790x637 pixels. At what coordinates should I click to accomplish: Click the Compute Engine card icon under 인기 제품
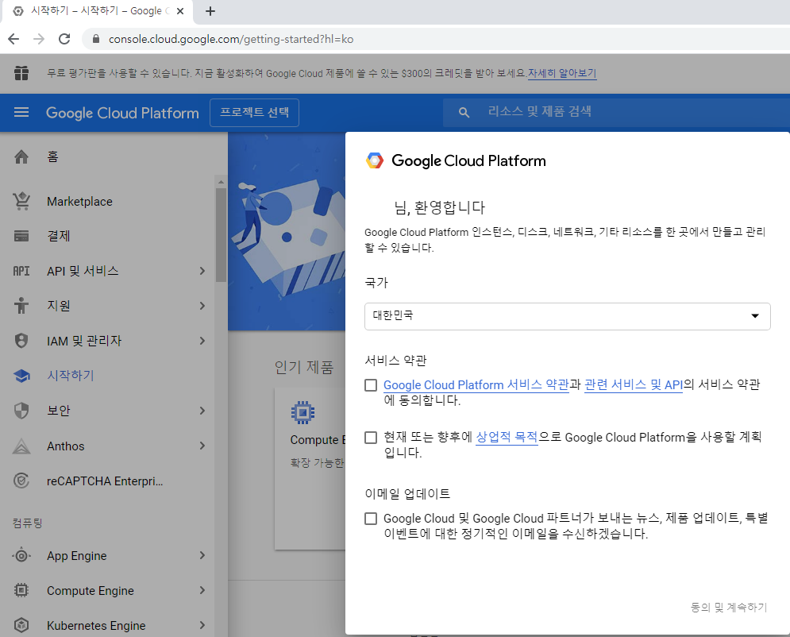point(303,413)
